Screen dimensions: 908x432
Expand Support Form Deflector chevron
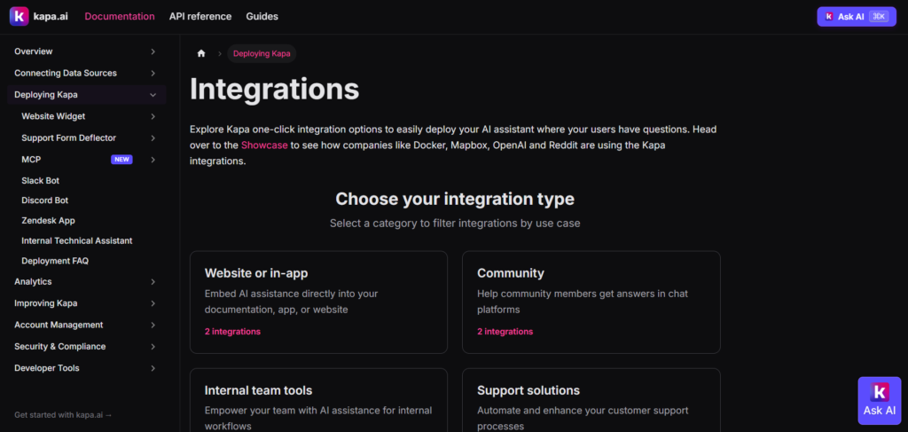coord(153,137)
